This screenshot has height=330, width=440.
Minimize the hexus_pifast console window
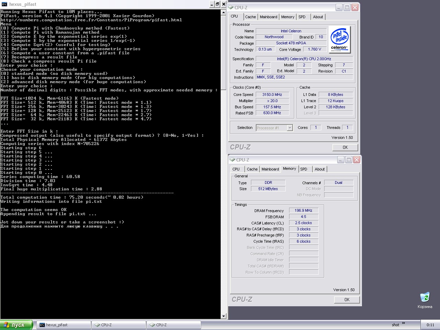click(x=212, y=4)
